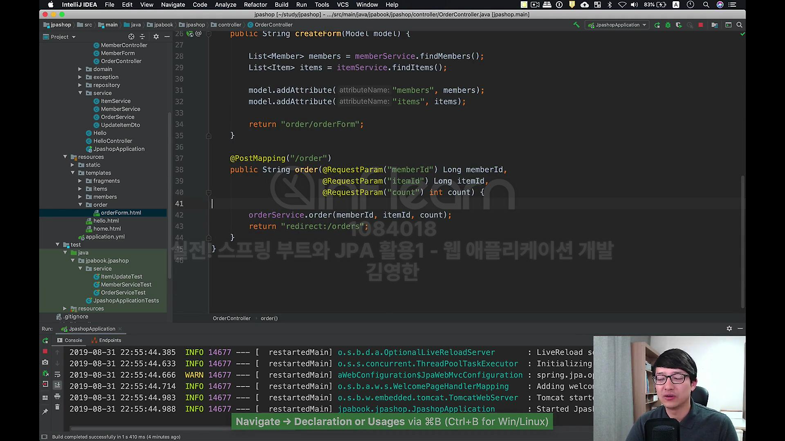Click green check inspection indicator in editor
Image resolution: width=785 pixels, height=441 pixels.
742,34
